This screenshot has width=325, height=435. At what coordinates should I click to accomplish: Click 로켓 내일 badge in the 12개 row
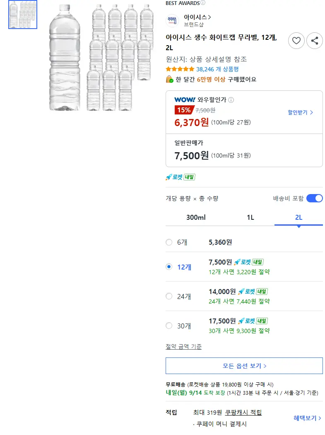coord(249,262)
